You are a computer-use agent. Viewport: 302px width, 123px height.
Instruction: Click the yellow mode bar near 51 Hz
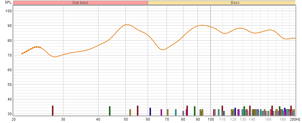[x=130, y=112]
